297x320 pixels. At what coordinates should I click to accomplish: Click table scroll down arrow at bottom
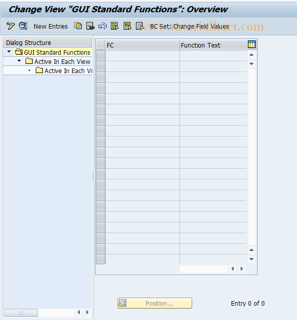coord(252,259)
